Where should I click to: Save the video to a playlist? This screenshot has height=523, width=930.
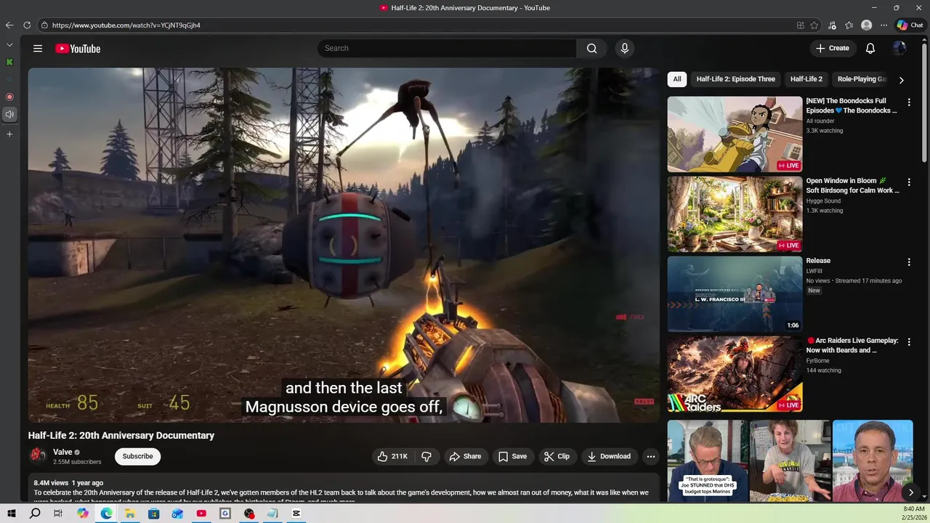point(512,456)
